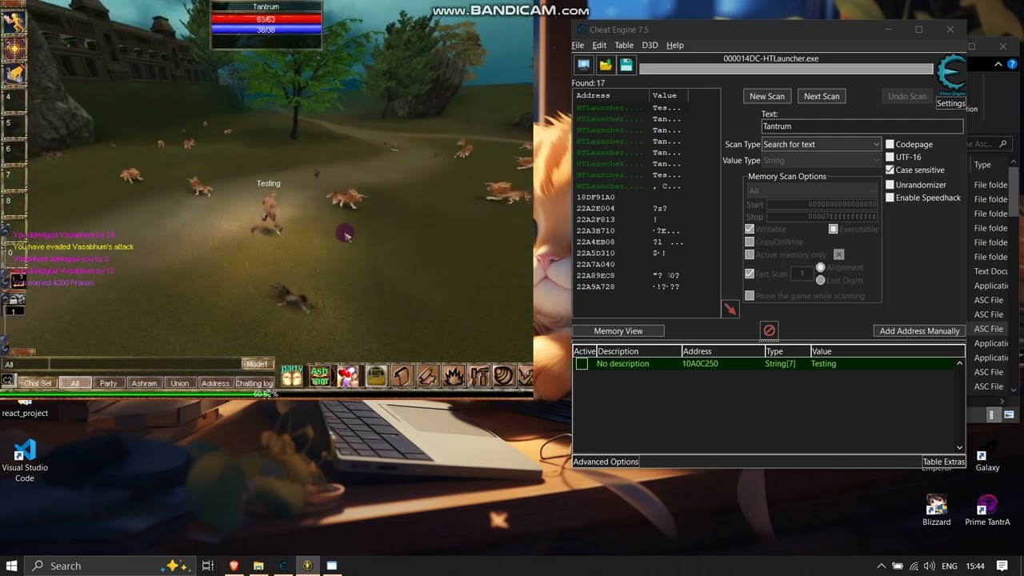Open the Prime TantrA desktop shortcut
1024x576 pixels.
[x=987, y=510]
